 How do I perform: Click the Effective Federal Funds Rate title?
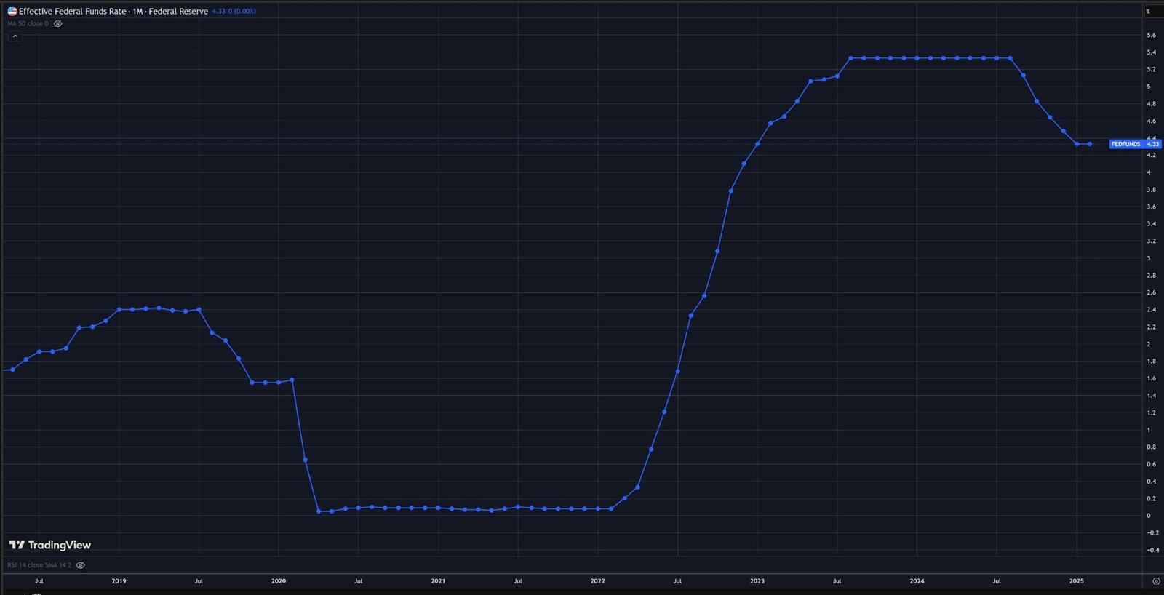[x=113, y=11]
